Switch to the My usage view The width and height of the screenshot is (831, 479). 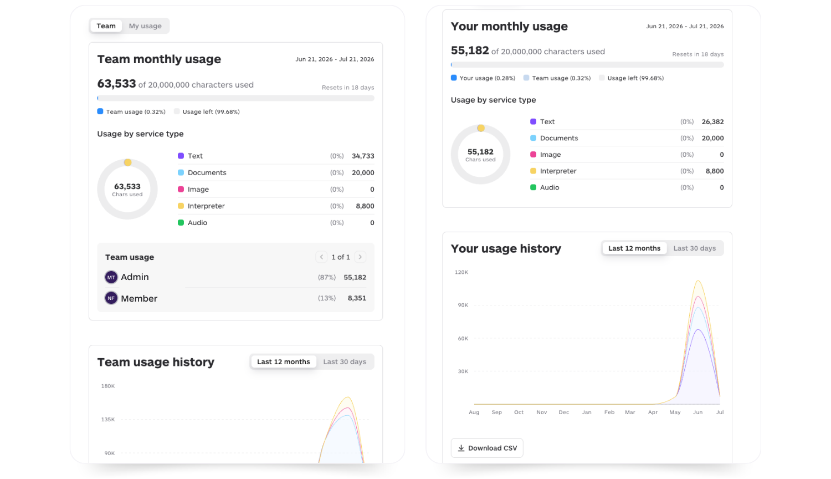(145, 26)
